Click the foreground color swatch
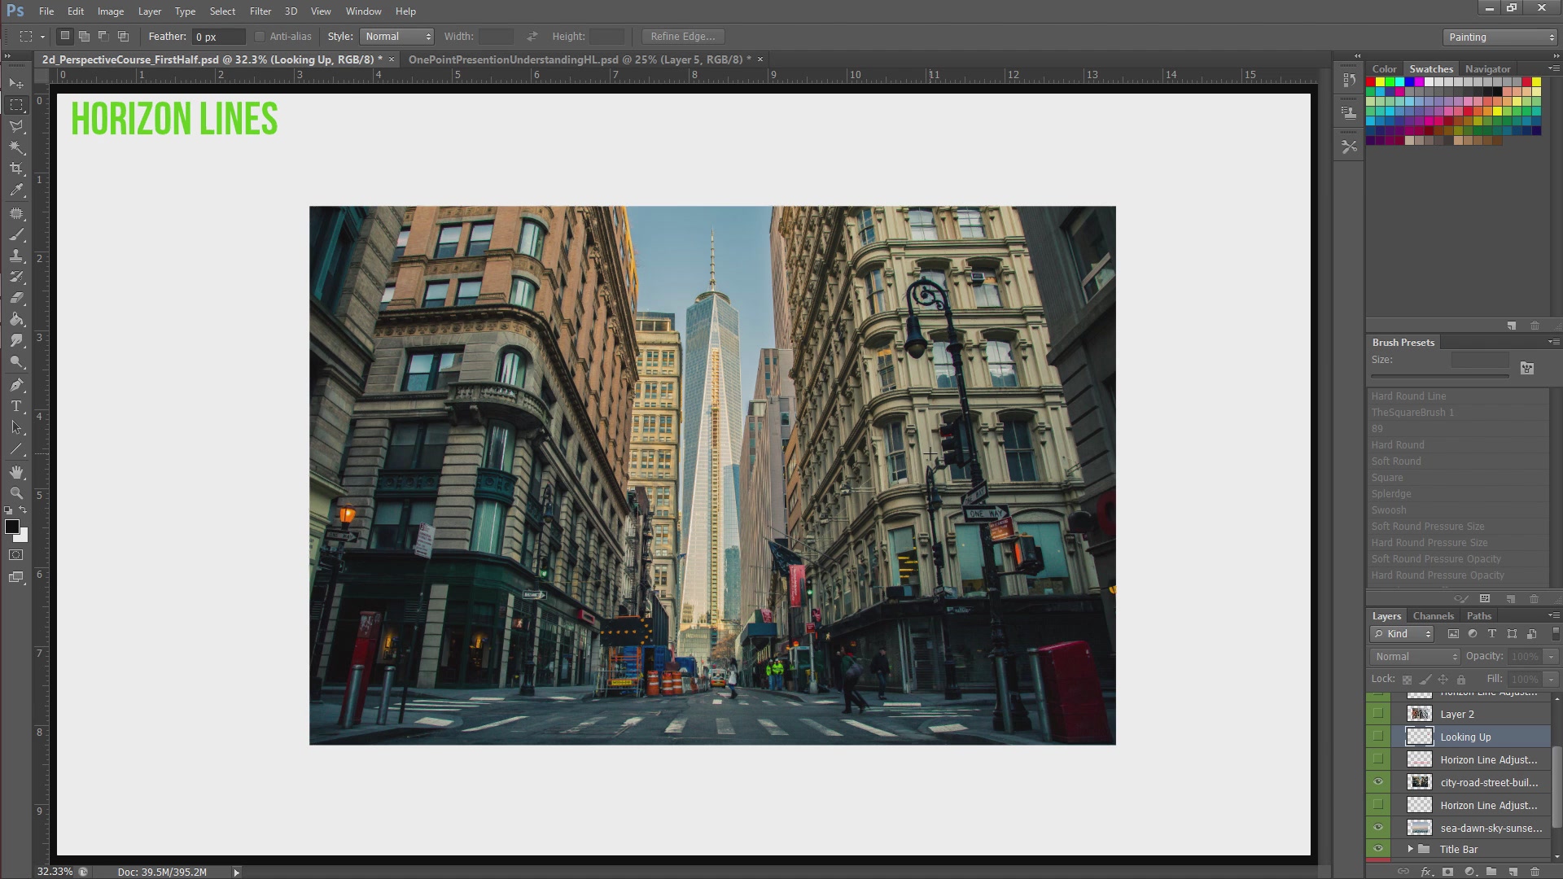 point(12,527)
